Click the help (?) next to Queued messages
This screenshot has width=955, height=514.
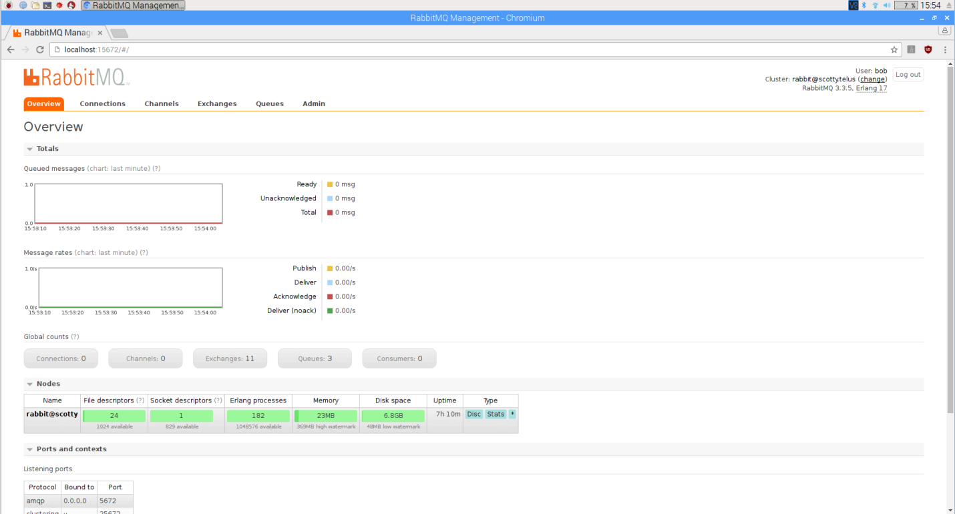156,169
